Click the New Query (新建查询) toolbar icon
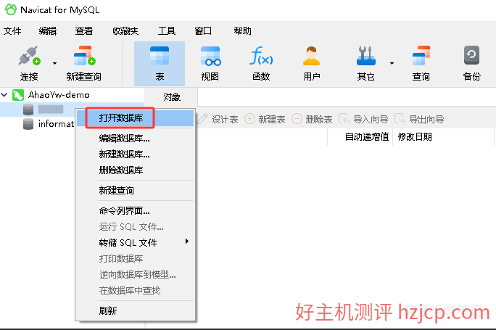 pos(84,57)
